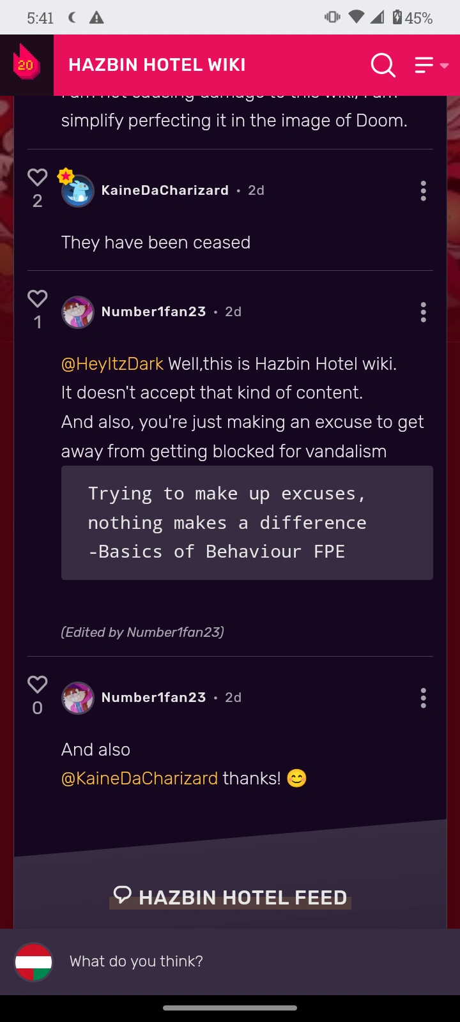Follow the @KaineDaCharizard mention link

click(x=139, y=779)
